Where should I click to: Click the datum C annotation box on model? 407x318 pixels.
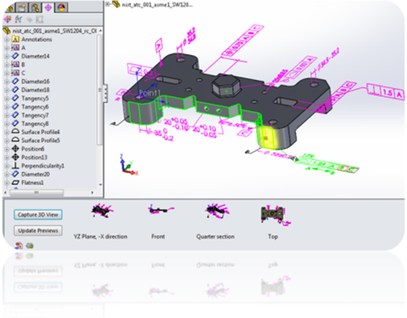[x=244, y=134]
